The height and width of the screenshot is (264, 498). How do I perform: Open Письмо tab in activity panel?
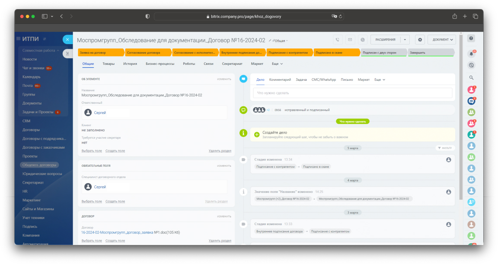pyautogui.click(x=347, y=80)
